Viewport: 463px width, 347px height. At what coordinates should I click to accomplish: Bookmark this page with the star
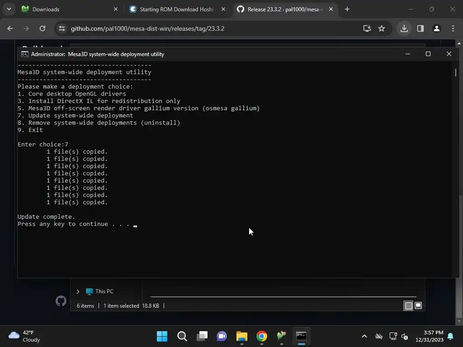point(382,28)
